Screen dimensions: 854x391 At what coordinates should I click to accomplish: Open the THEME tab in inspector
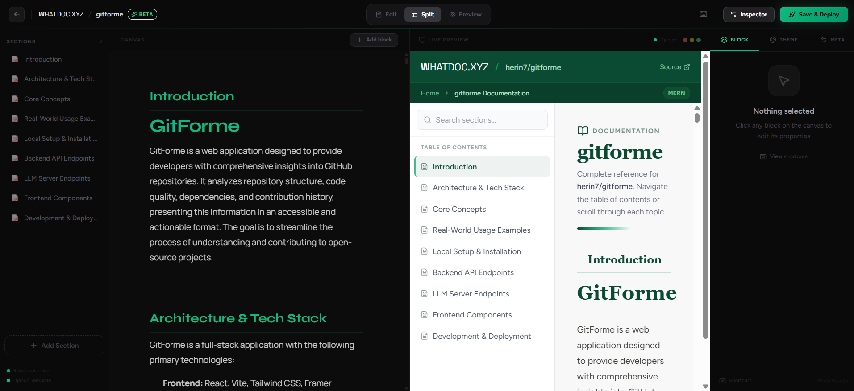(783, 40)
